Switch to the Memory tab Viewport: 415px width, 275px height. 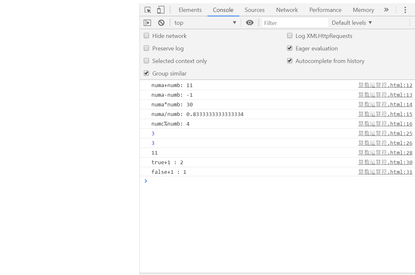pyautogui.click(x=363, y=10)
